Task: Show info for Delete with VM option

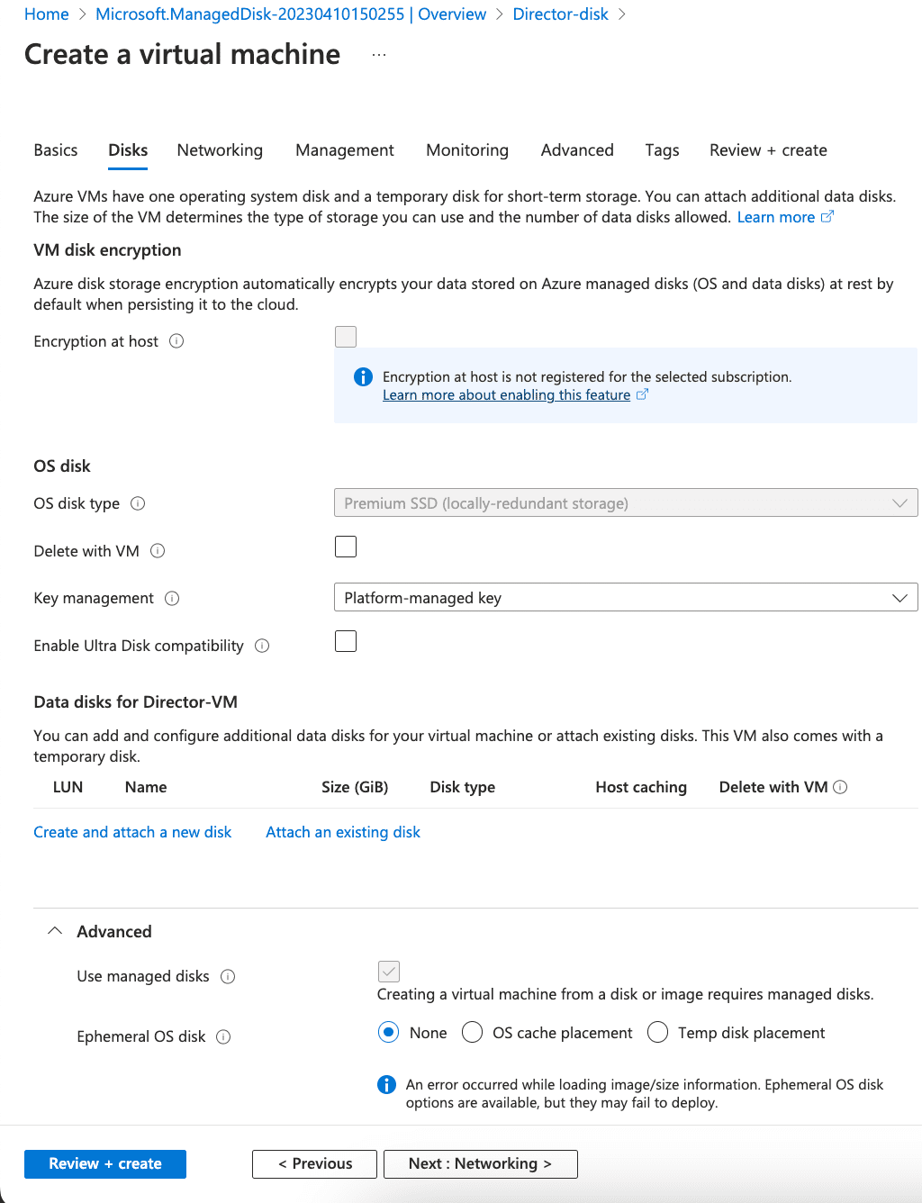Action: click(x=158, y=551)
